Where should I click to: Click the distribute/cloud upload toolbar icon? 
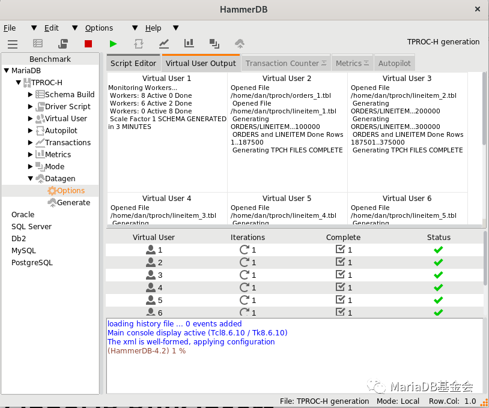coord(239,43)
